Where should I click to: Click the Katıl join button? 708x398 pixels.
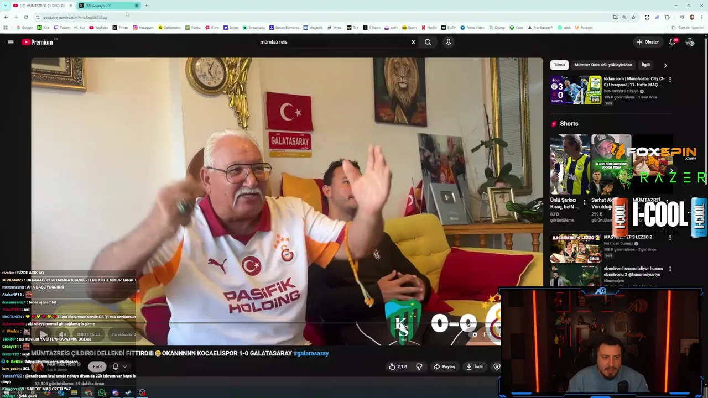97,366
